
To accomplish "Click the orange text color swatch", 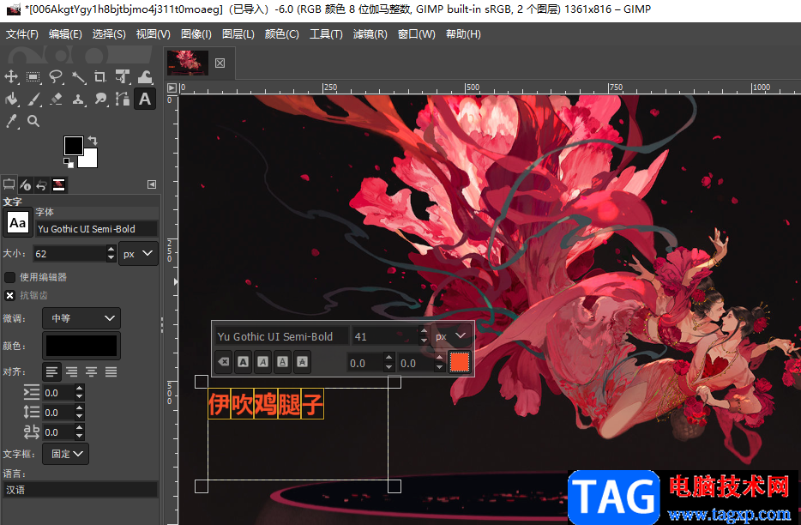I will pyautogui.click(x=460, y=362).
